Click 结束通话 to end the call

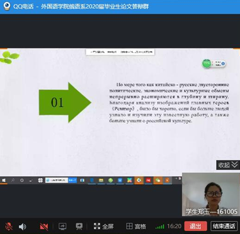pos(224,226)
